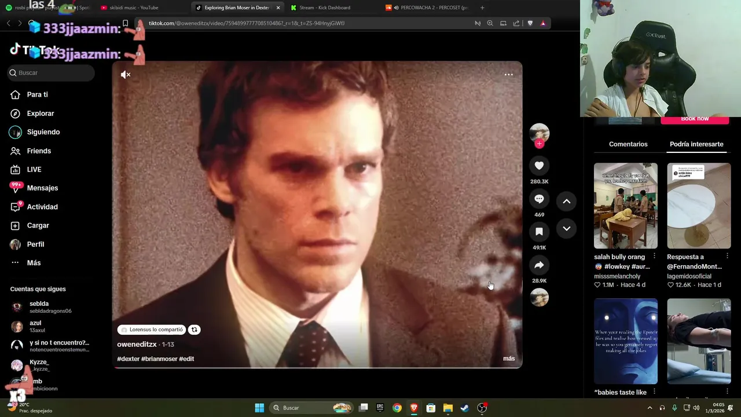Open the oweneditzx creator name link
This screenshot has height=417, width=741.
(137, 345)
